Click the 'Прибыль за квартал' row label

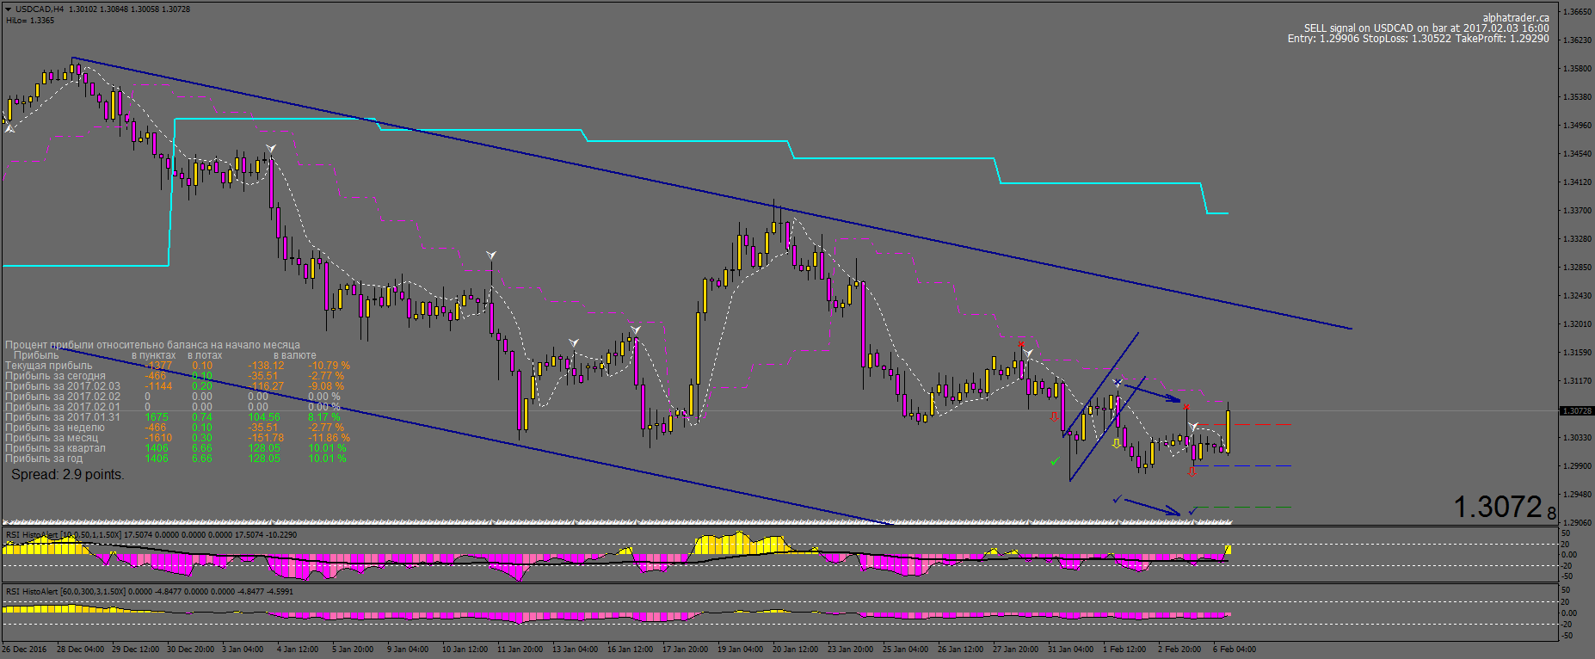click(x=55, y=448)
